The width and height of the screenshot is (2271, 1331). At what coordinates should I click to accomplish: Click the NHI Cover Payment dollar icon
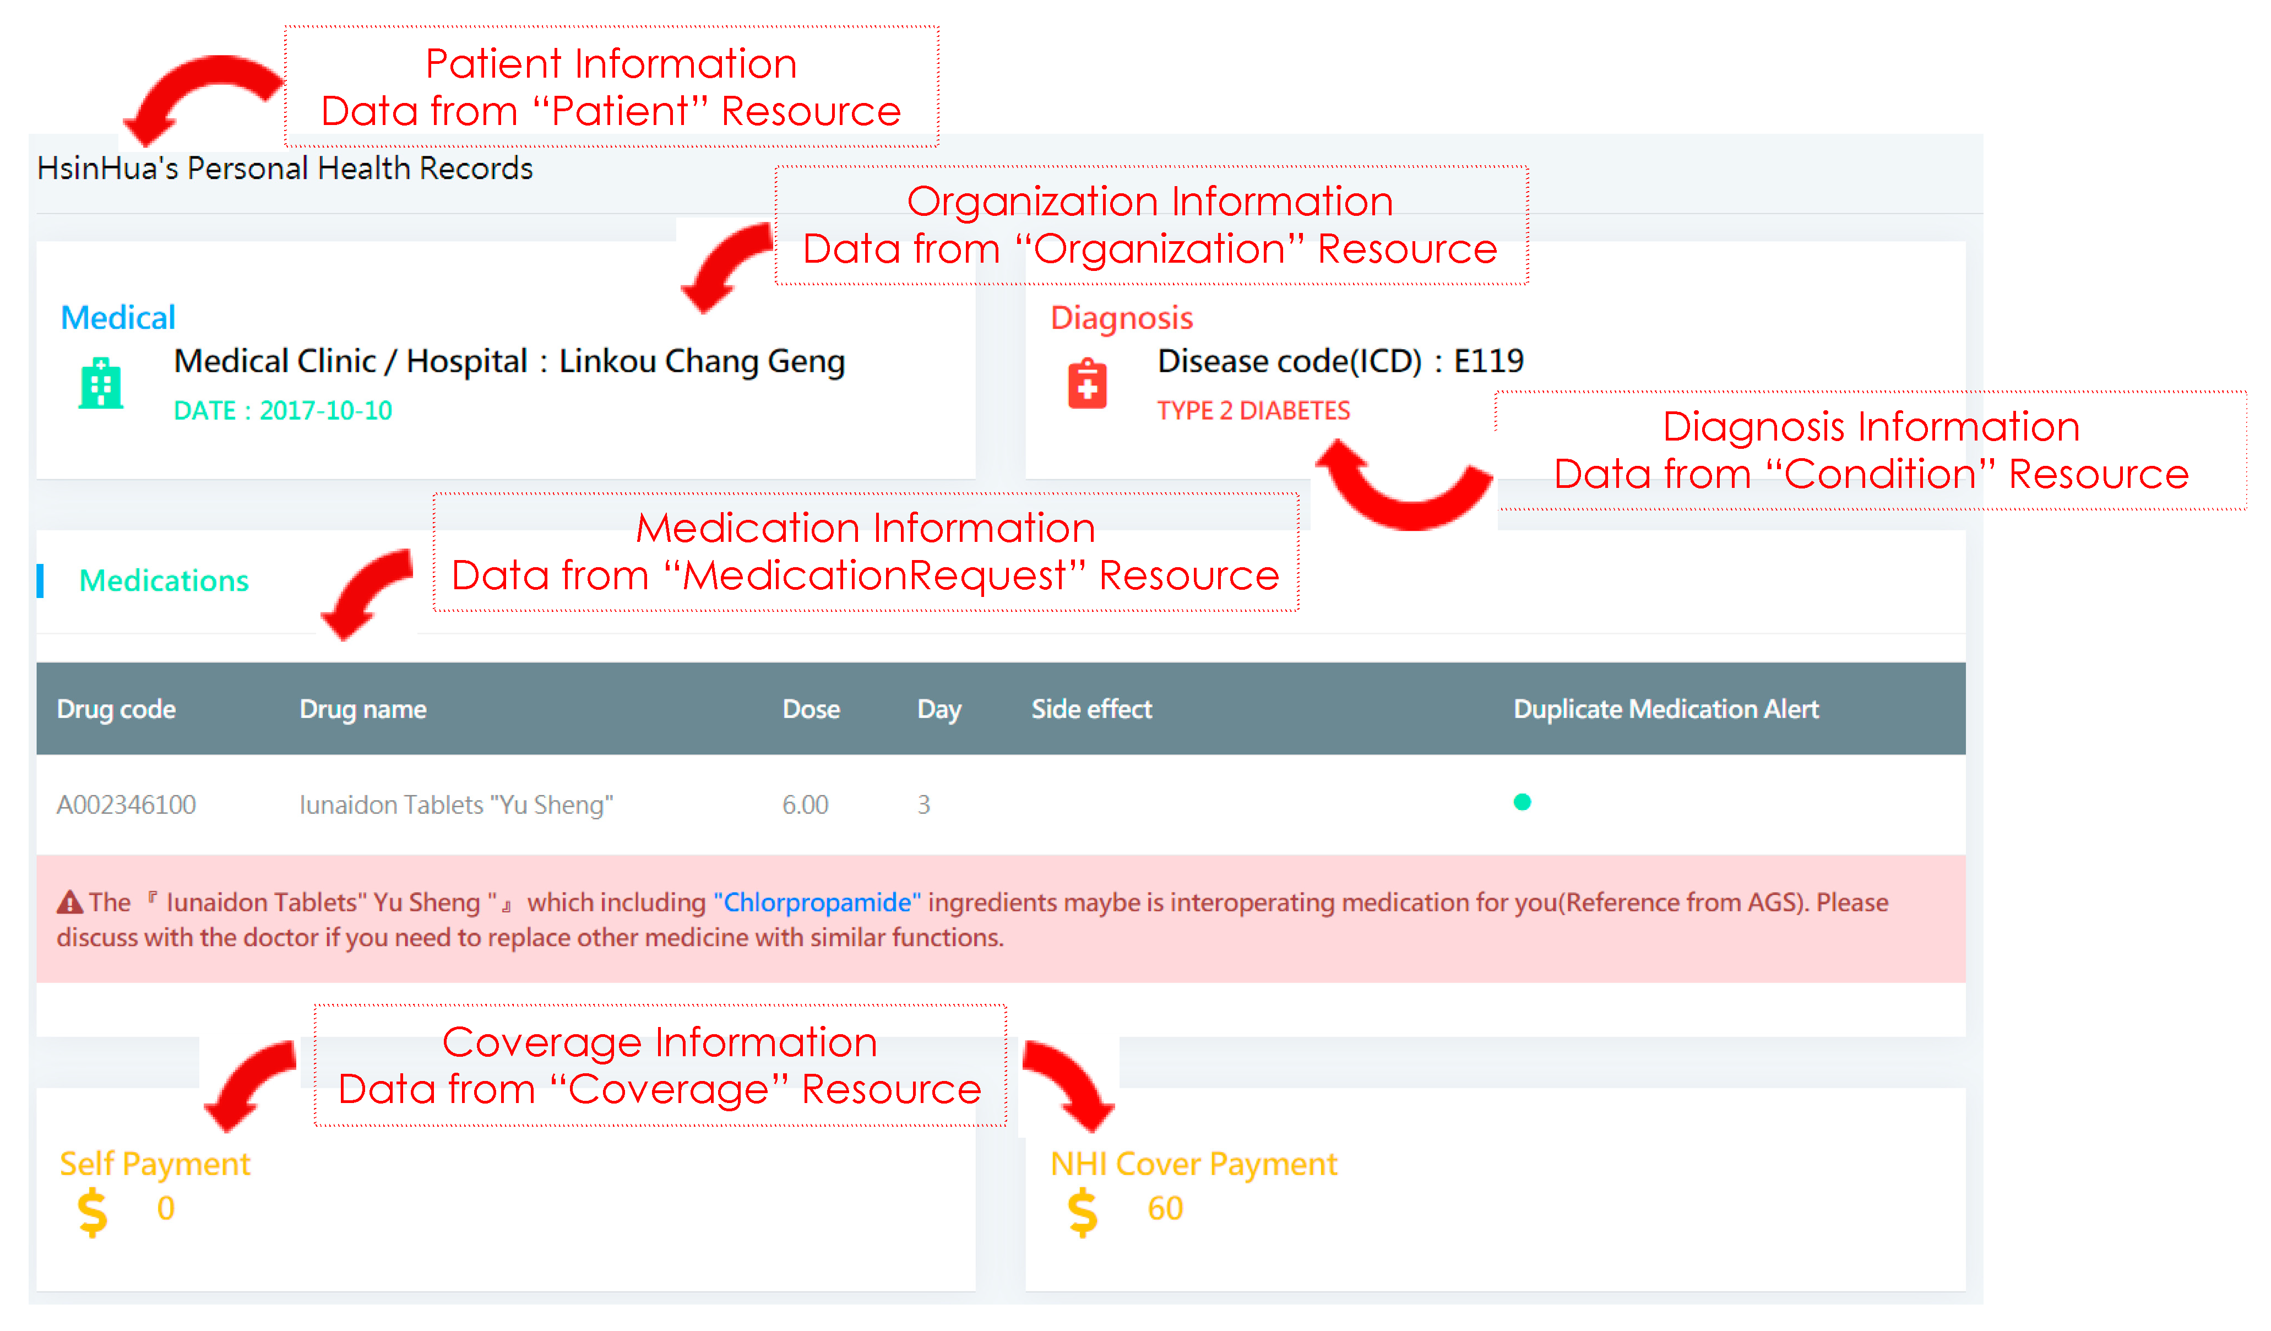tap(1082, 1212)
